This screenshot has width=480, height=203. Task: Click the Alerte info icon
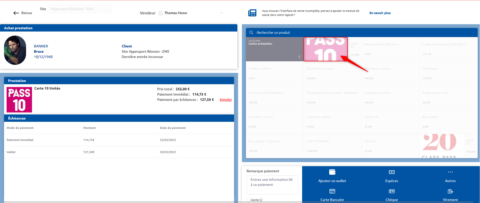[261, 200]
